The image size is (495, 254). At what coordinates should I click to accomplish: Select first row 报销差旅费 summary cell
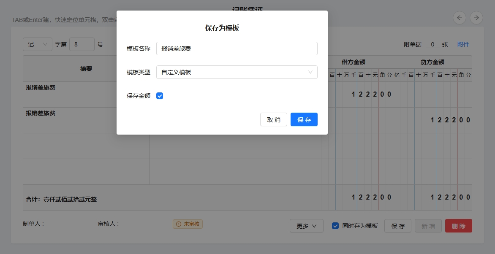coord(86,94)
